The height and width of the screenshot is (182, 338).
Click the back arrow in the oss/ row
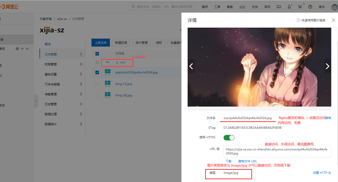click(108, 62)
